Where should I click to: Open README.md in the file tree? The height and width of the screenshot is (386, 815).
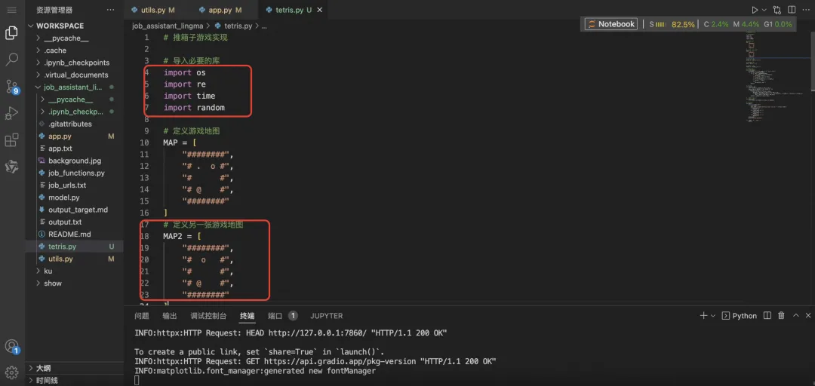(x=74, y=234)
